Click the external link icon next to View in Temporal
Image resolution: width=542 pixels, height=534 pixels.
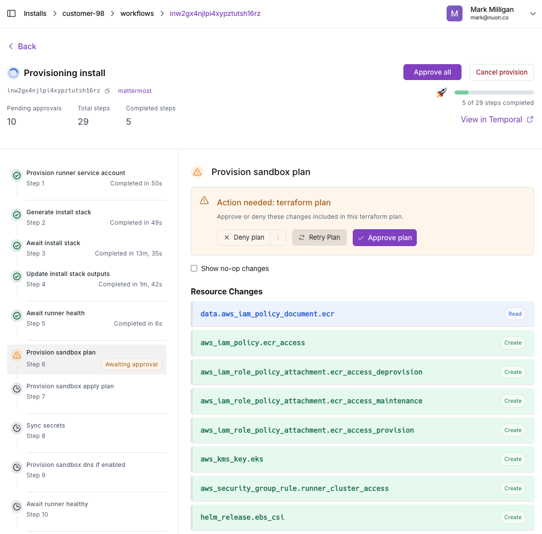(530, 119)
